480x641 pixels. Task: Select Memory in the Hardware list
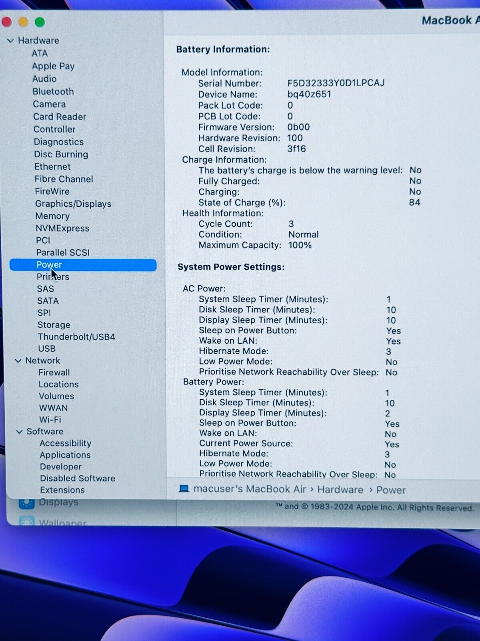tap(52, 216)
